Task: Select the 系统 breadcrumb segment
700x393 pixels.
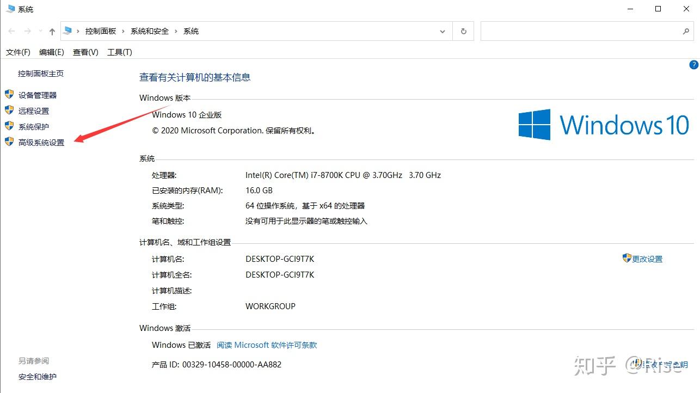Action: (191, 32)
